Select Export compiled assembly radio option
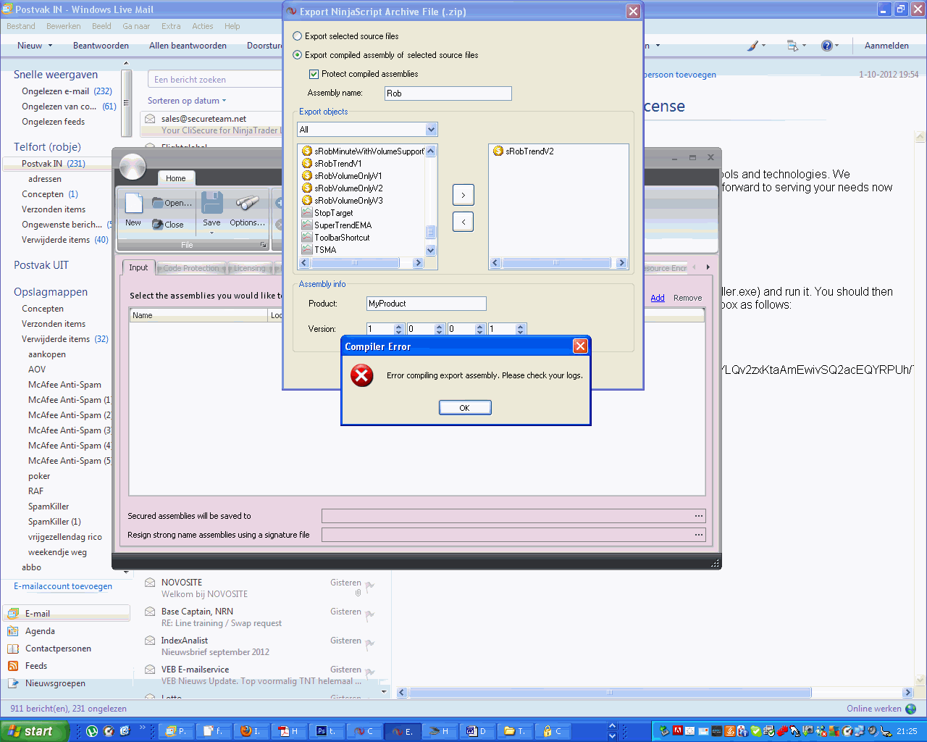927x742 pixels. (x=298, y=55)
